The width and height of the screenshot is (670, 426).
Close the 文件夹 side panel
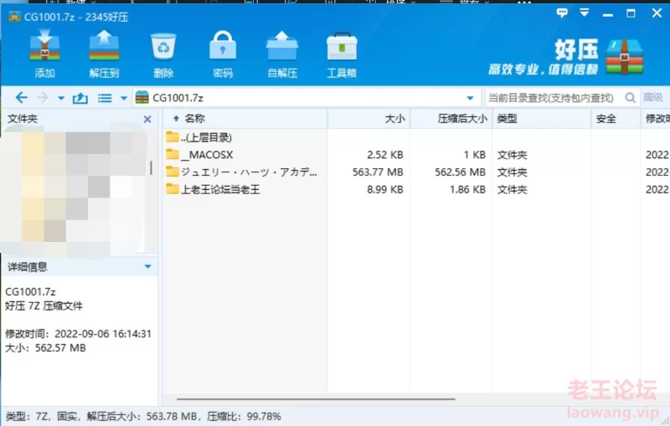click(147, 120)
